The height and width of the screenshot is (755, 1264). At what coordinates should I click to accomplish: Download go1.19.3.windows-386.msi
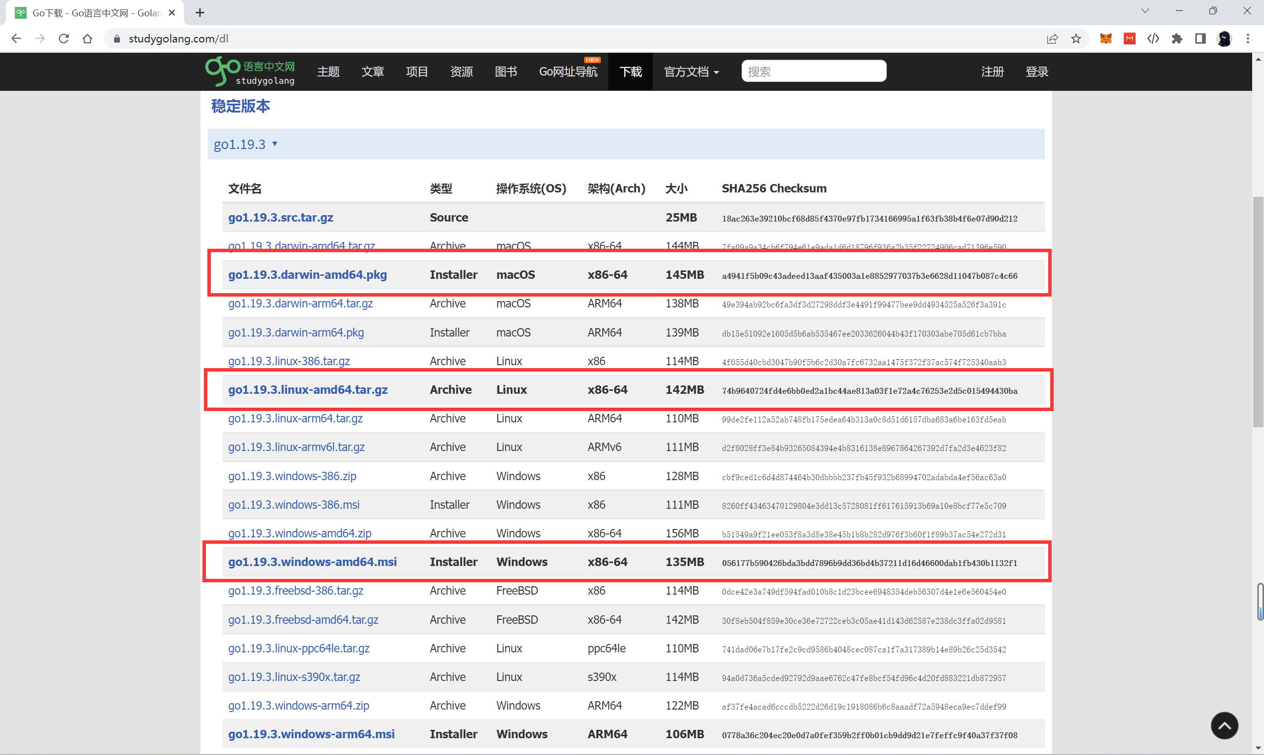click(x=294, y=505)
